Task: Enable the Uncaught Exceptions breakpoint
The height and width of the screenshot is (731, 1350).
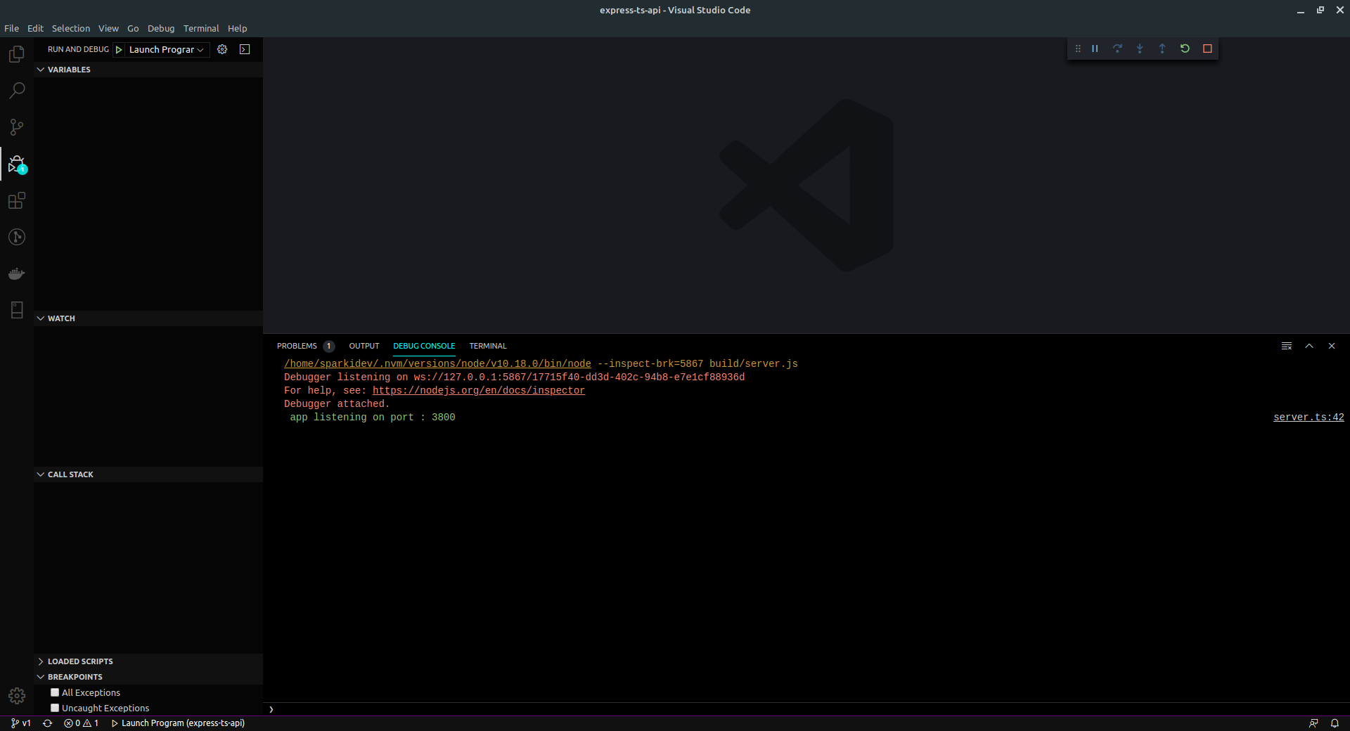Action: point(55,708)
